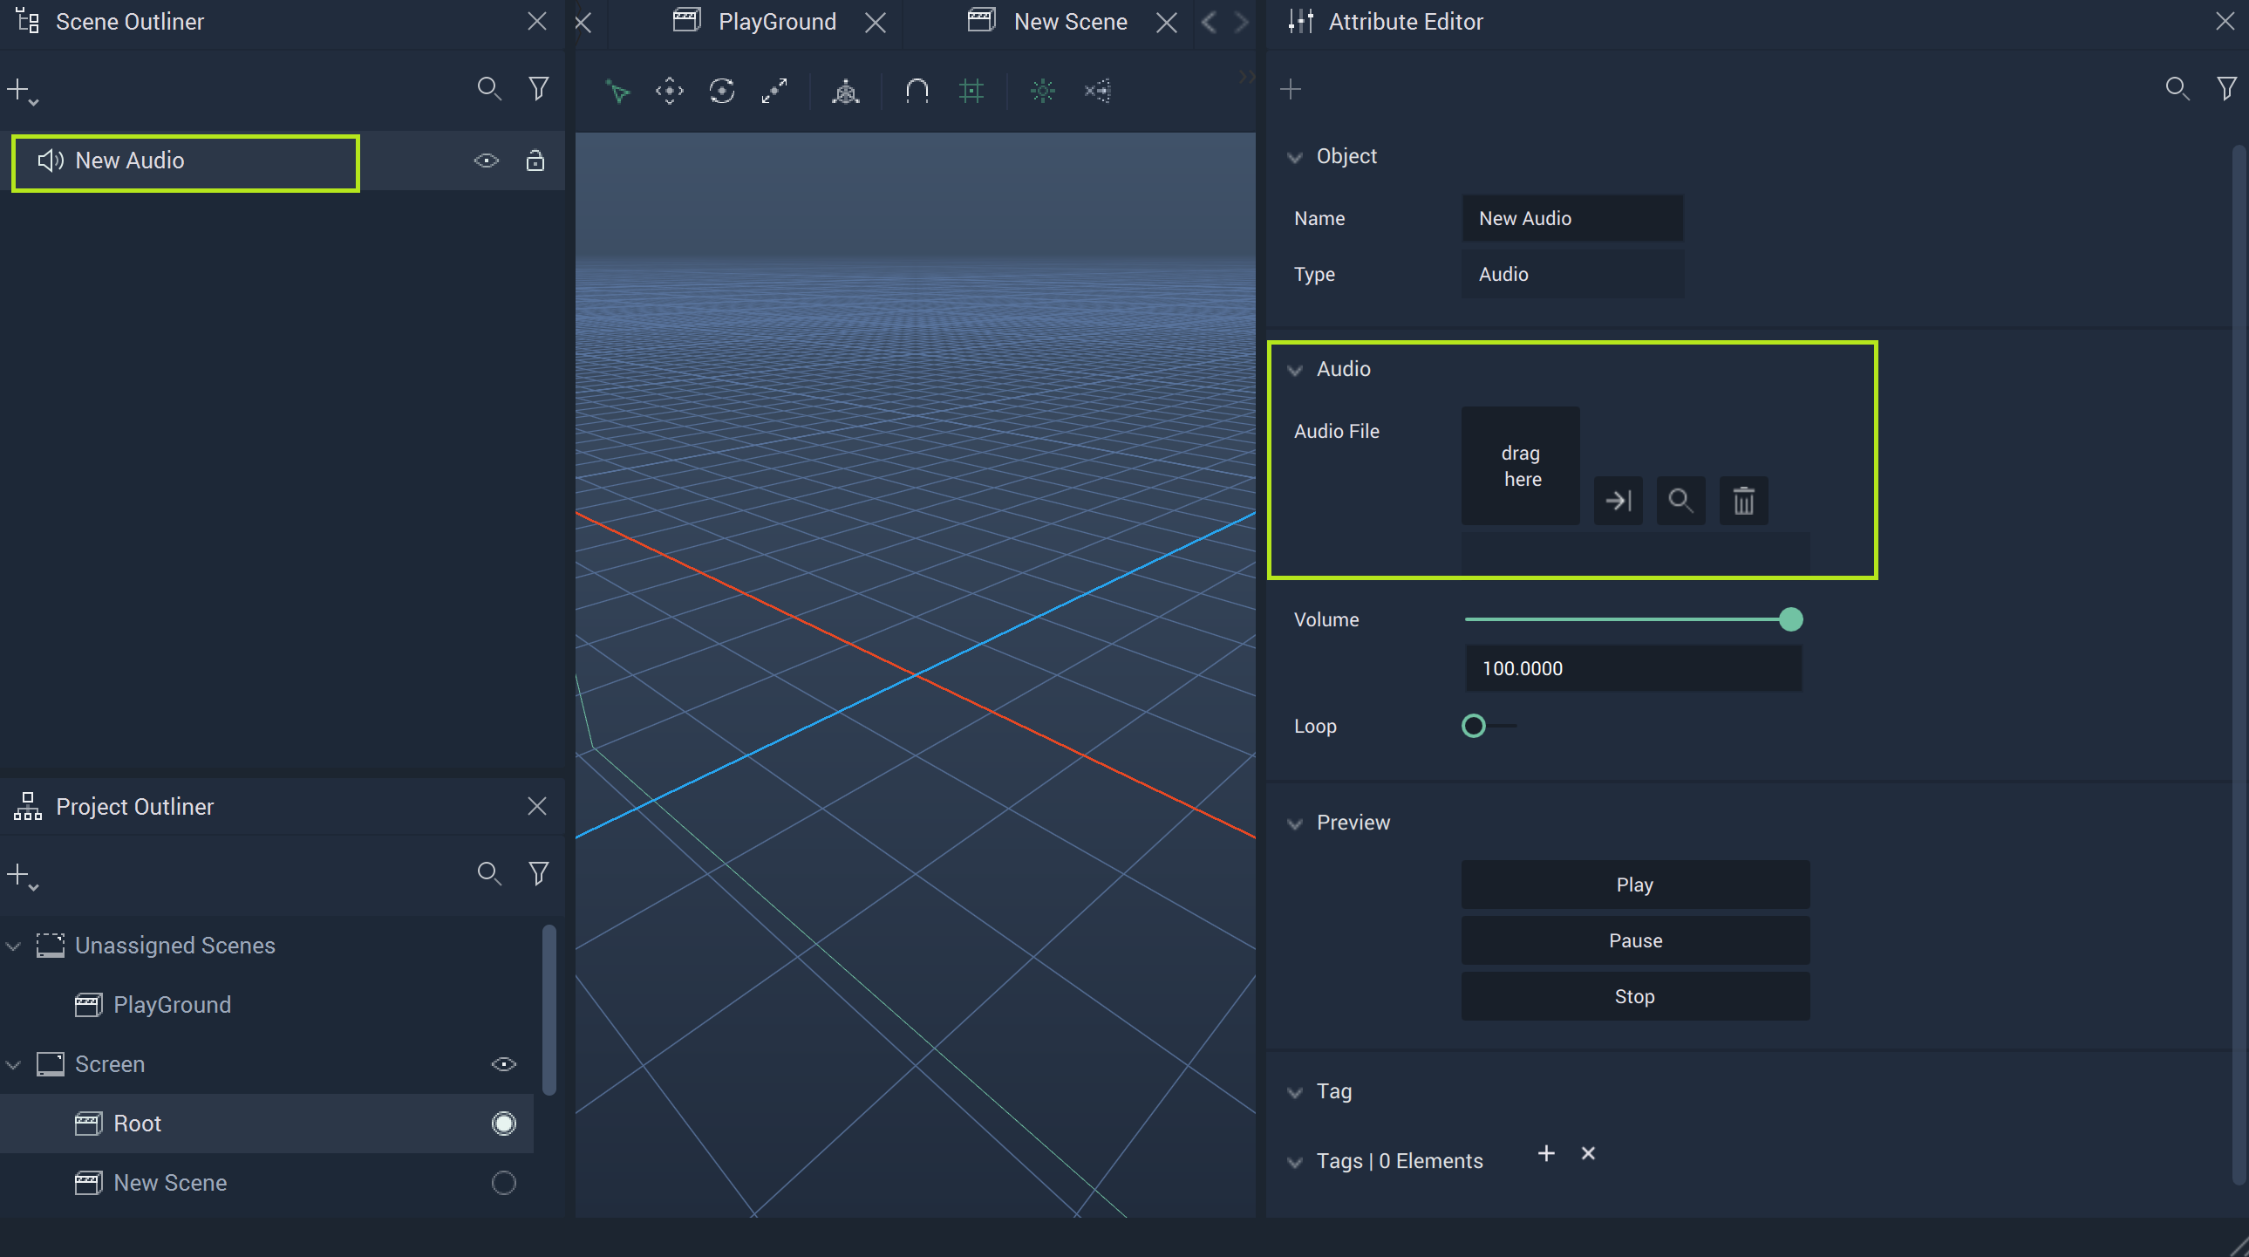This screenshot has width=2249, height=1257.
Task: Add a tag element with plus icon
Action: [x=1546, y=1153]
